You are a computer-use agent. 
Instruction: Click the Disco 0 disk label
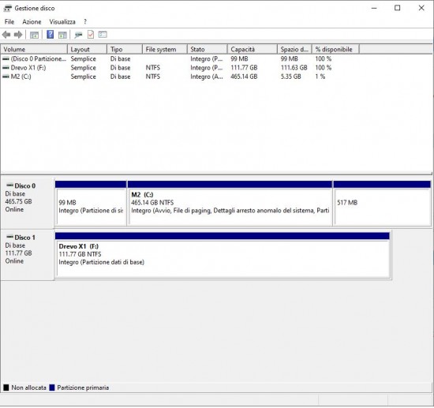(x=24, y=185)
